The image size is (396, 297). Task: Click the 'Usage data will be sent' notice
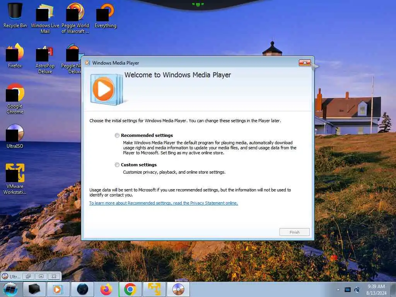(x=190, y=193)
